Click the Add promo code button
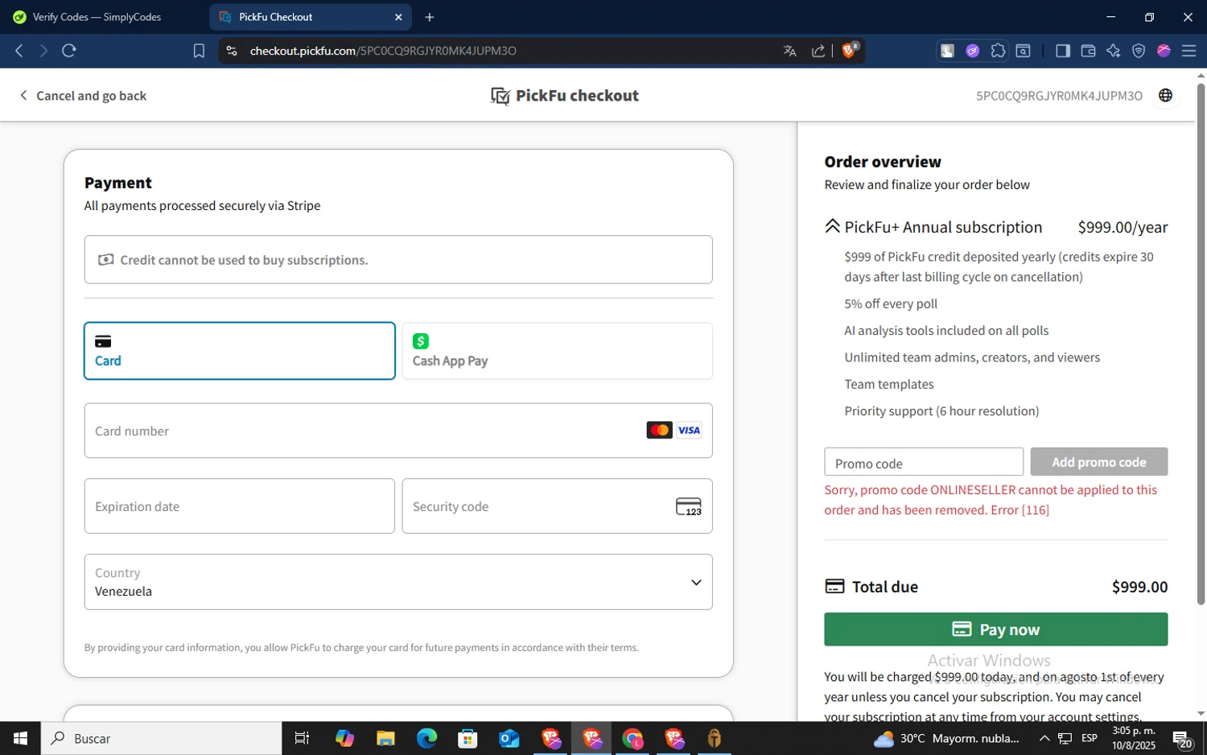1207x755 pixels. [x=1099, y=462]
